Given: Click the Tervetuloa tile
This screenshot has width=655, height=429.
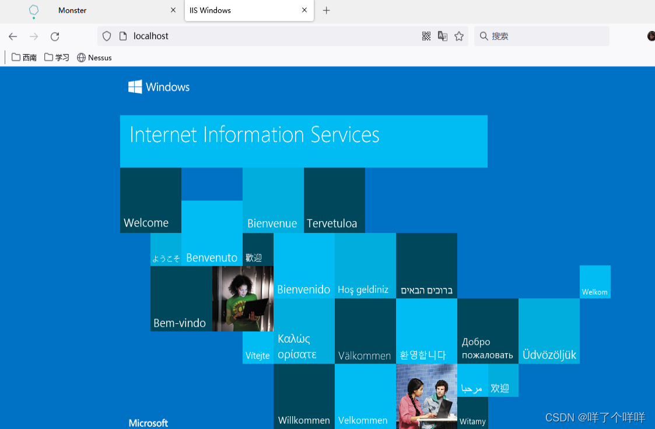Looking at the screenshot, I should point(335,200).
